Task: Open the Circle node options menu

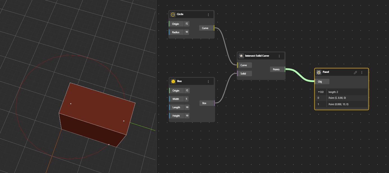Action: 208,15
